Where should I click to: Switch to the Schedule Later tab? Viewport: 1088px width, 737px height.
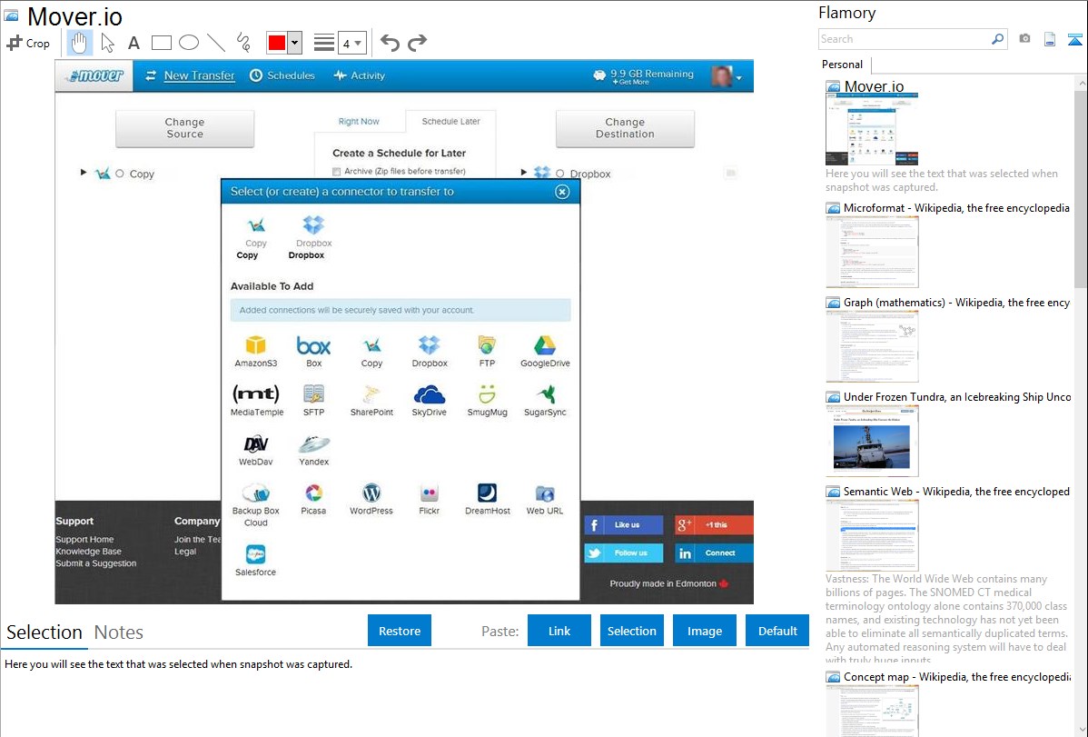[x=451, y=122]
